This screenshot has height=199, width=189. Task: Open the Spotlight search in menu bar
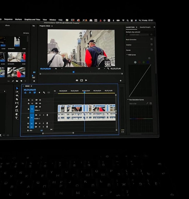128,20
